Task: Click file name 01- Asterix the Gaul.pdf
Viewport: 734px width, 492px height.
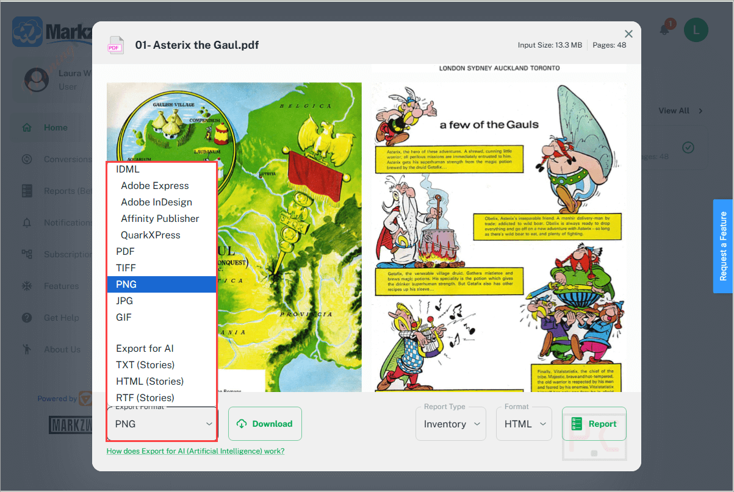Action: tap(197, 45)
